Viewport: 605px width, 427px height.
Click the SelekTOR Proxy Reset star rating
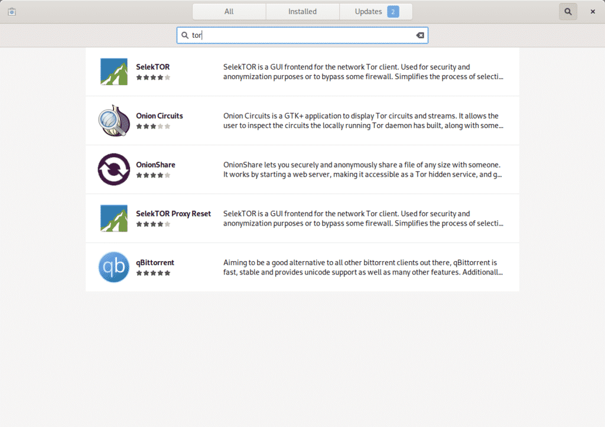pyautogui.click(x=153, y=224)
